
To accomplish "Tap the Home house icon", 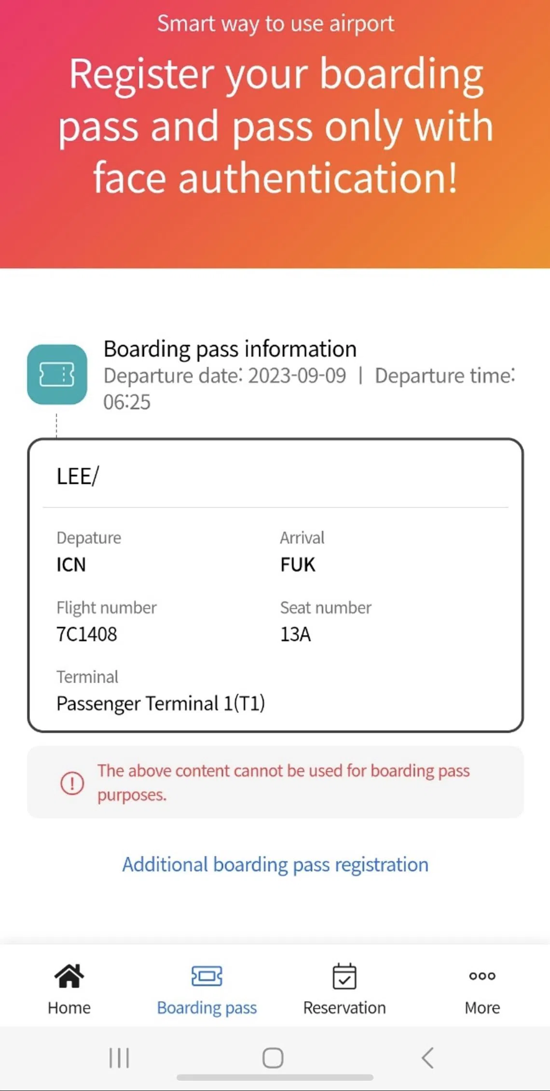I will coord(69,976).
